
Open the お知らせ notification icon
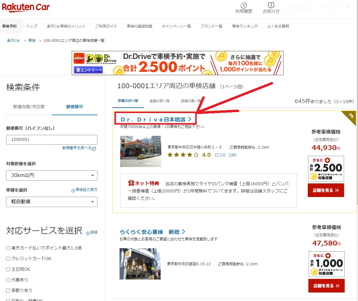point(271,5)
